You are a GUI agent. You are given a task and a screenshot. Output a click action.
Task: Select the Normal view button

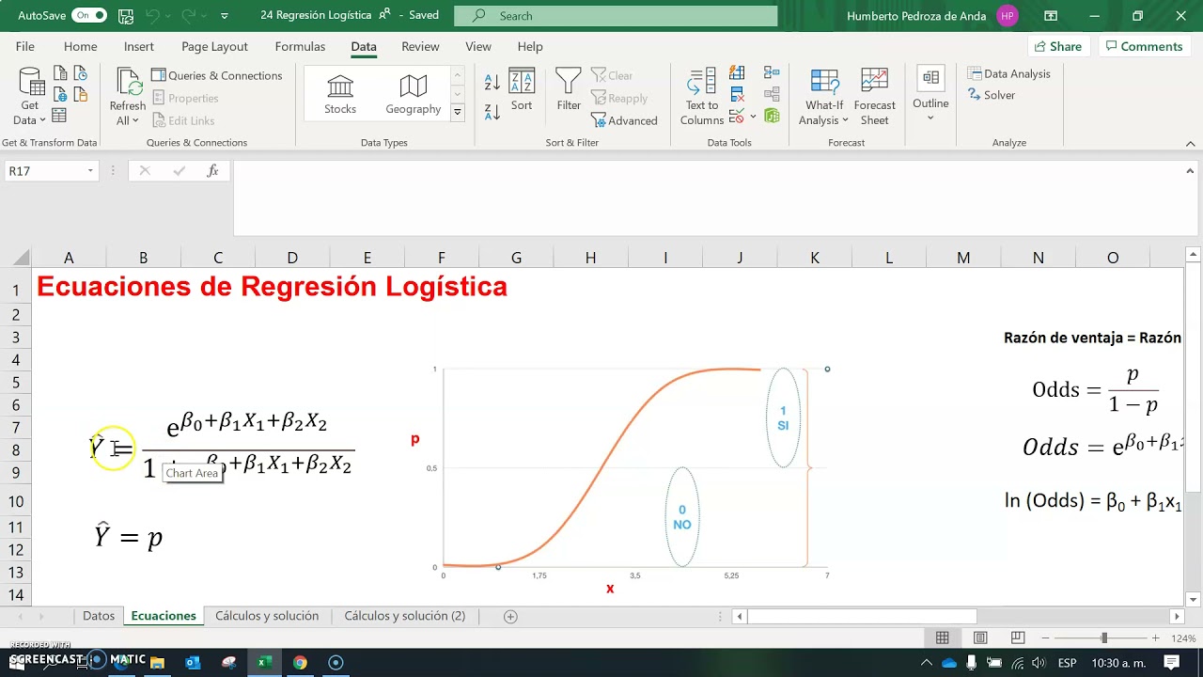tap(943, 638)
